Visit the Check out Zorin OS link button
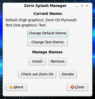Image resolution: width=95 pixels, height=99 pixels. 37,74
